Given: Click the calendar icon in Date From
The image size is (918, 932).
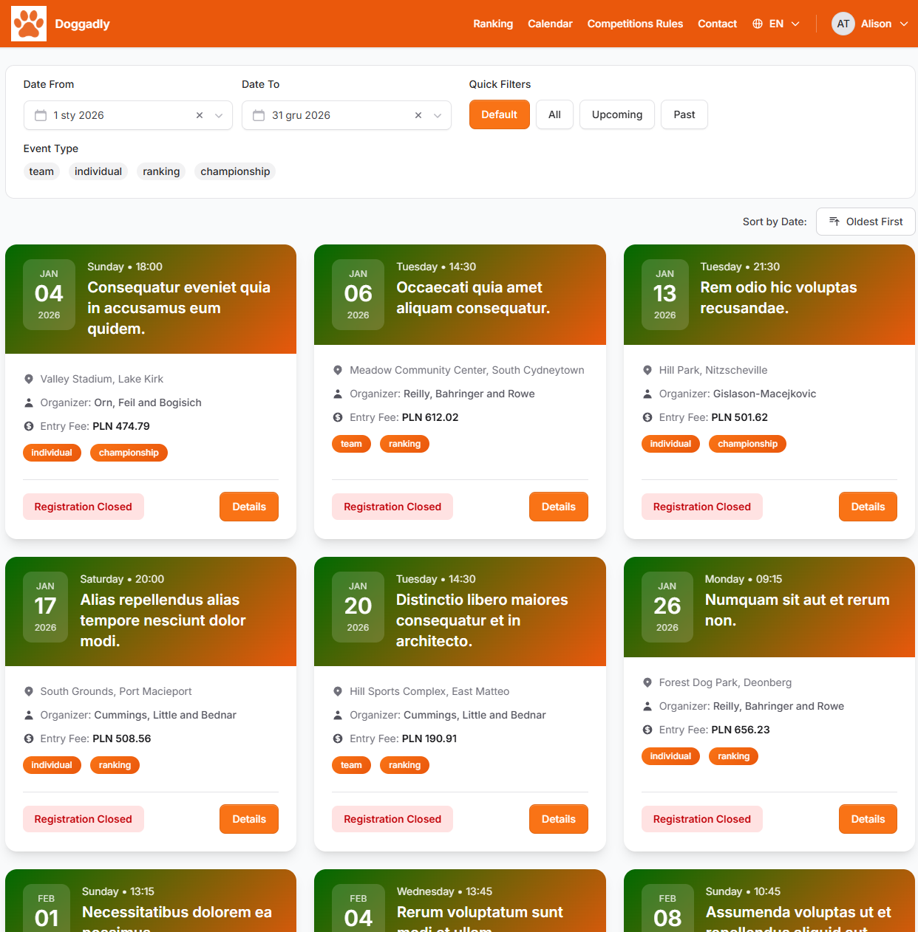Looking at the screenshot, I should tap(41, 115).
